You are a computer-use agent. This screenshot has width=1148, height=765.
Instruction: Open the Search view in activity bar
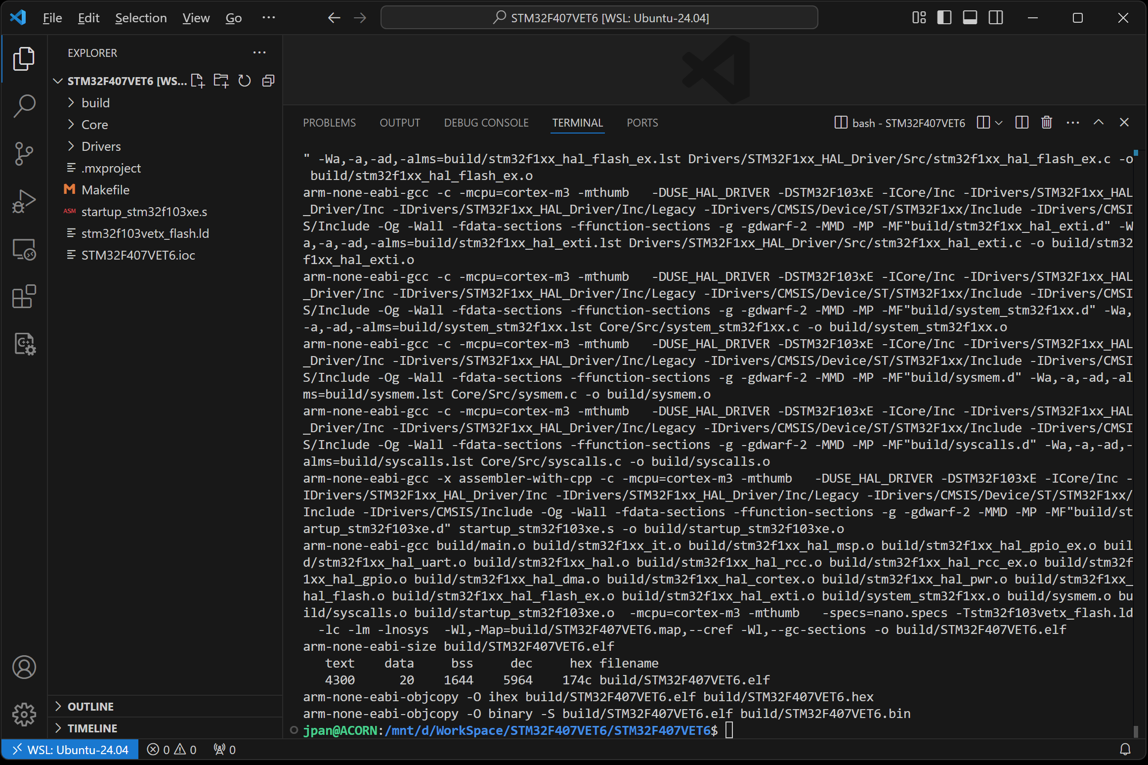point(24,105)
